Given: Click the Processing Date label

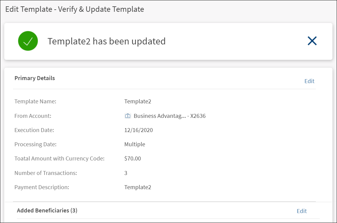Looking at the screenshot, I should coord(35,144).
